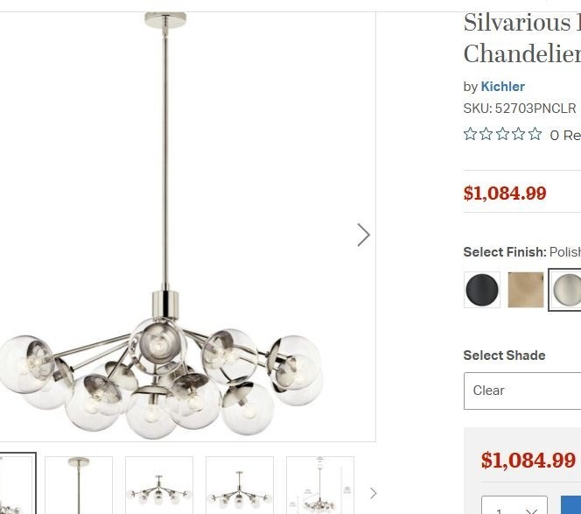581x514 pixels.
Task: Select the polished nickel finish swatch
Action: tap(566, 290)
